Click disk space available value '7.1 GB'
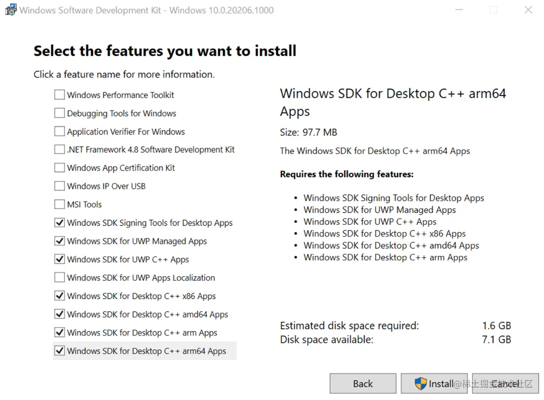This screenshot has width=544, height=400. 496,339
